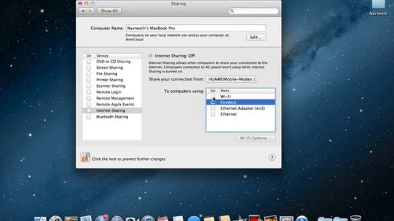Choose Printer Sharing in the service list
The image size is (394, 221).
click(x=112, y=80)
